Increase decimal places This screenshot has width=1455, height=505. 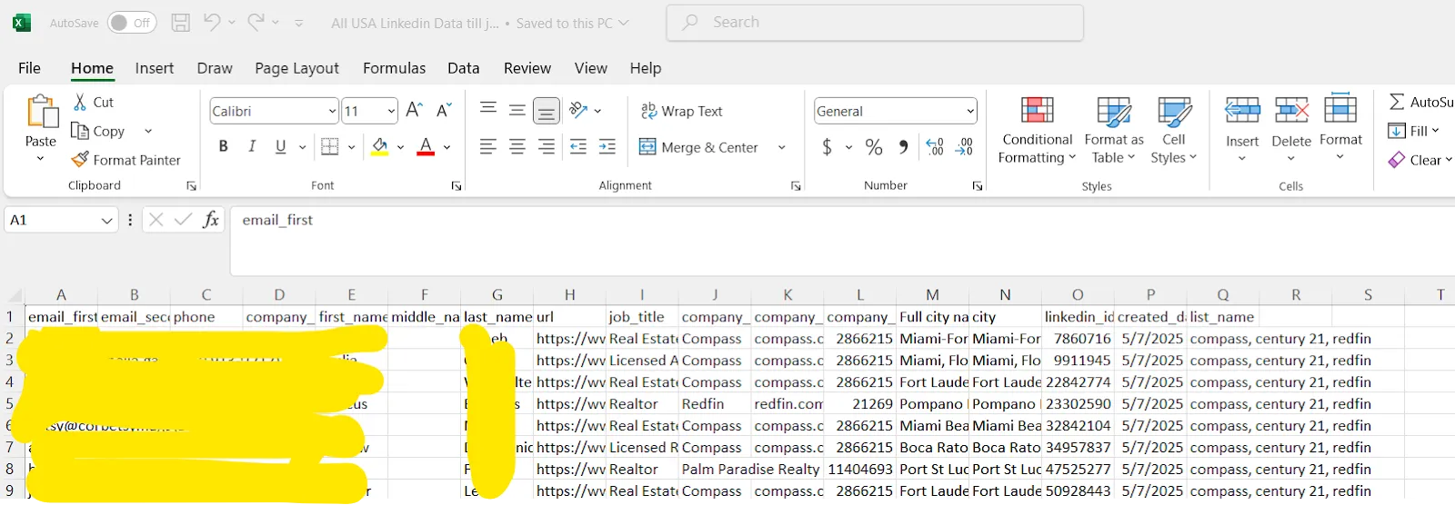pos(935,146)
